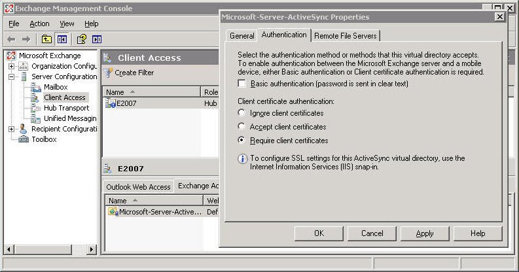
Task: Click the dialog Help button
Action: click(x=478, y=233)
